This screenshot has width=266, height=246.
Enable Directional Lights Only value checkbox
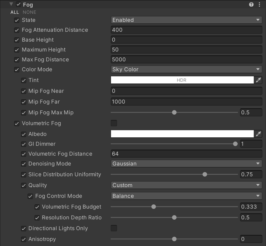pos(114,228)
